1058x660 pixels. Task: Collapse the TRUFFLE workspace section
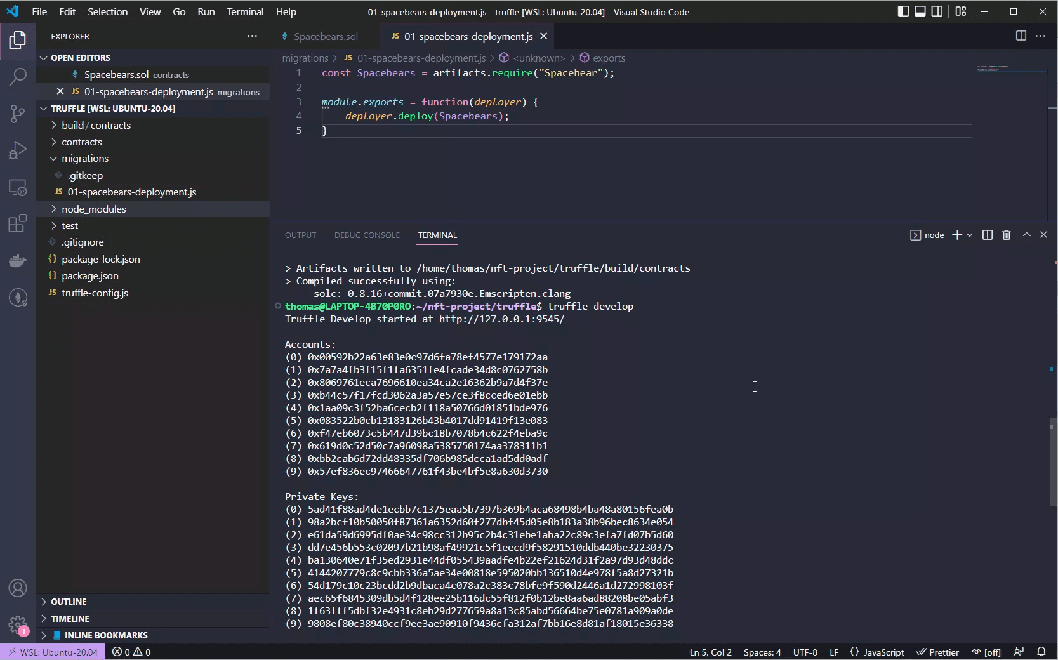pyautogui.click(x=152, y=109)
